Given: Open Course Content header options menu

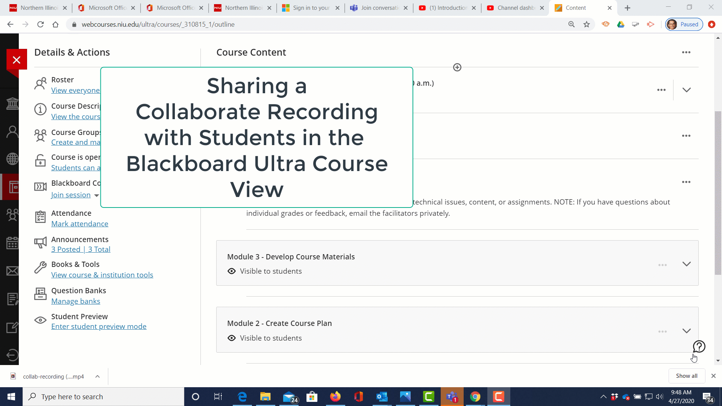Looking at the screenshot, I should coord(686,52).
